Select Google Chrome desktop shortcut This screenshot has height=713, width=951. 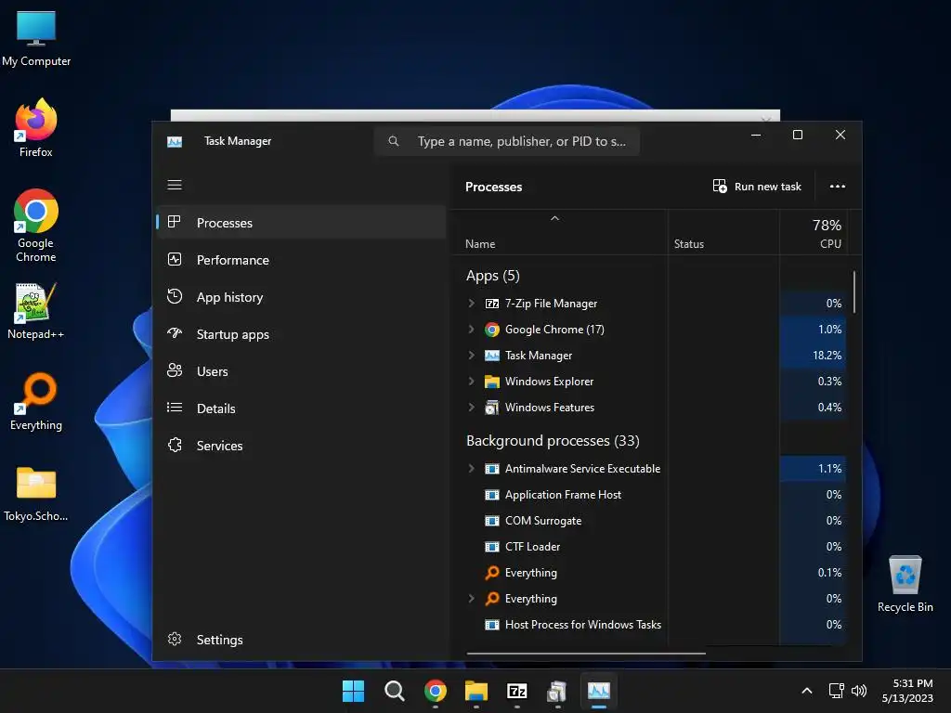pos(36,226)
